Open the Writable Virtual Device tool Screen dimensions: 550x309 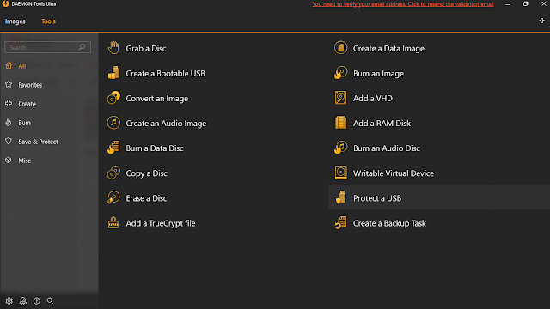[x=394, y=173]
